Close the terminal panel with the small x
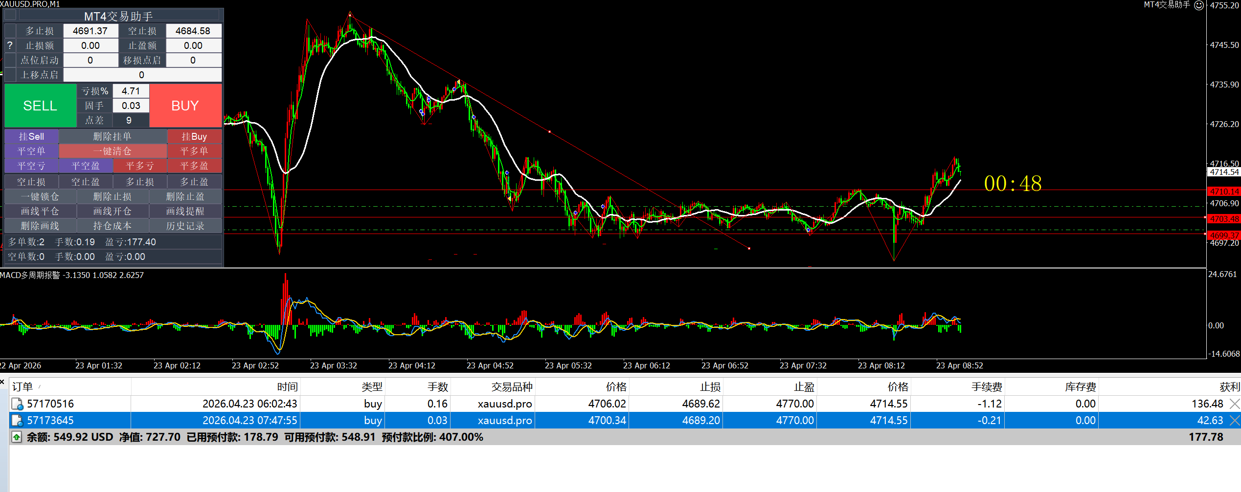The width and height of the screenshot is (1241, 492). click(x=2, y=382)
